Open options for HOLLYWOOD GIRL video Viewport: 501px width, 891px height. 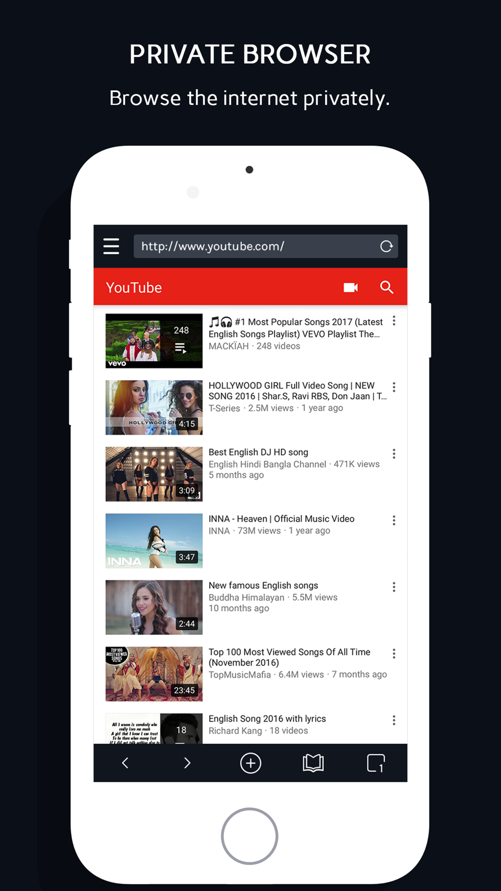tap(394, 387)
